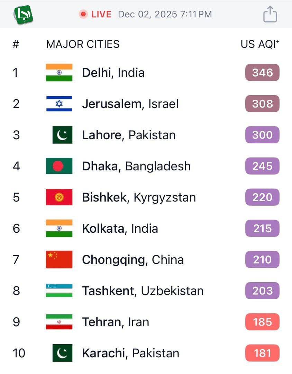Tap the Iran flag beside Tehran
The height and width of the screenshot is (374, 292).
pyautogui.click(x=59, y=322)
